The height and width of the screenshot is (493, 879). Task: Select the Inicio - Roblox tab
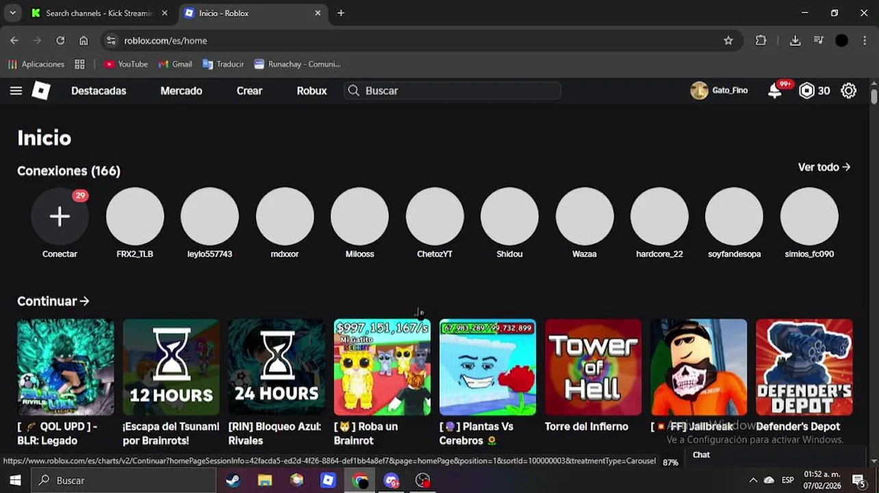click(x=253, y=13)
